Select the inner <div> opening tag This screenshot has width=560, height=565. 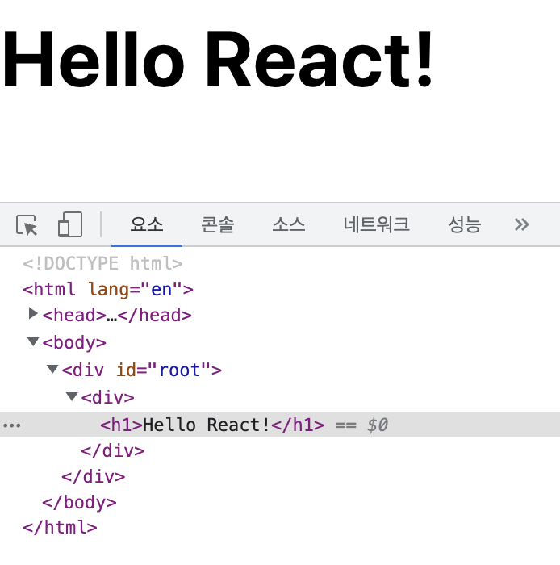click(x=107, y=397)
